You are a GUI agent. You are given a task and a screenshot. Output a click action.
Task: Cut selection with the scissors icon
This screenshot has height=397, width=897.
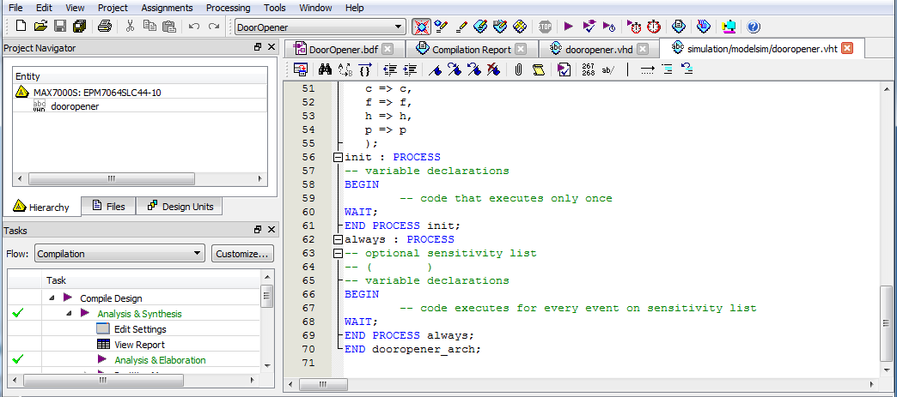click(130, 27)
